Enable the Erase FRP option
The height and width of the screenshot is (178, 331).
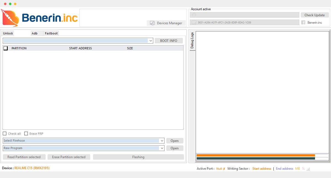click(x=26, y=133)
